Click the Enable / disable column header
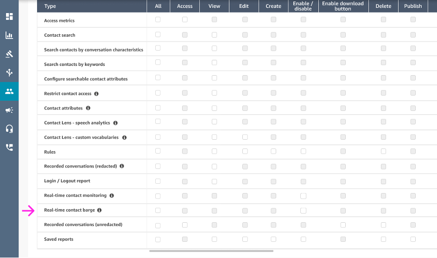This screenshot has height=258, width=437. pos(303,6)
